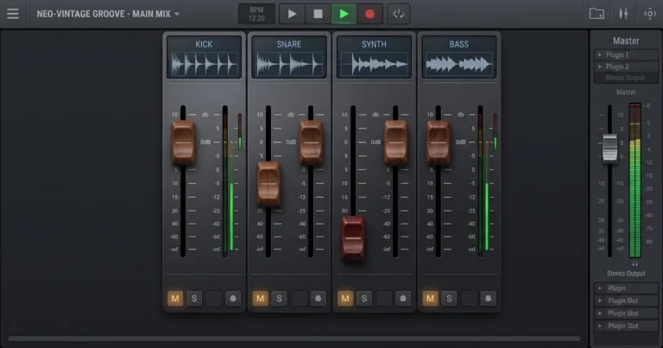
Task: Select Stereo Output under Plugin 2
Action: click(x=626, y=78)
